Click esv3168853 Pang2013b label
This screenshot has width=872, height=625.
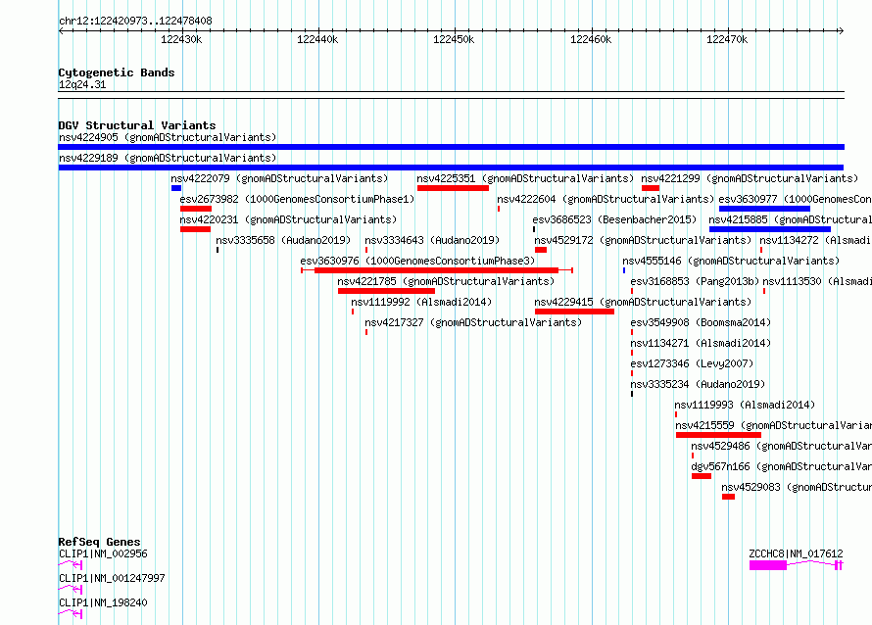click(x=695, y=281)
